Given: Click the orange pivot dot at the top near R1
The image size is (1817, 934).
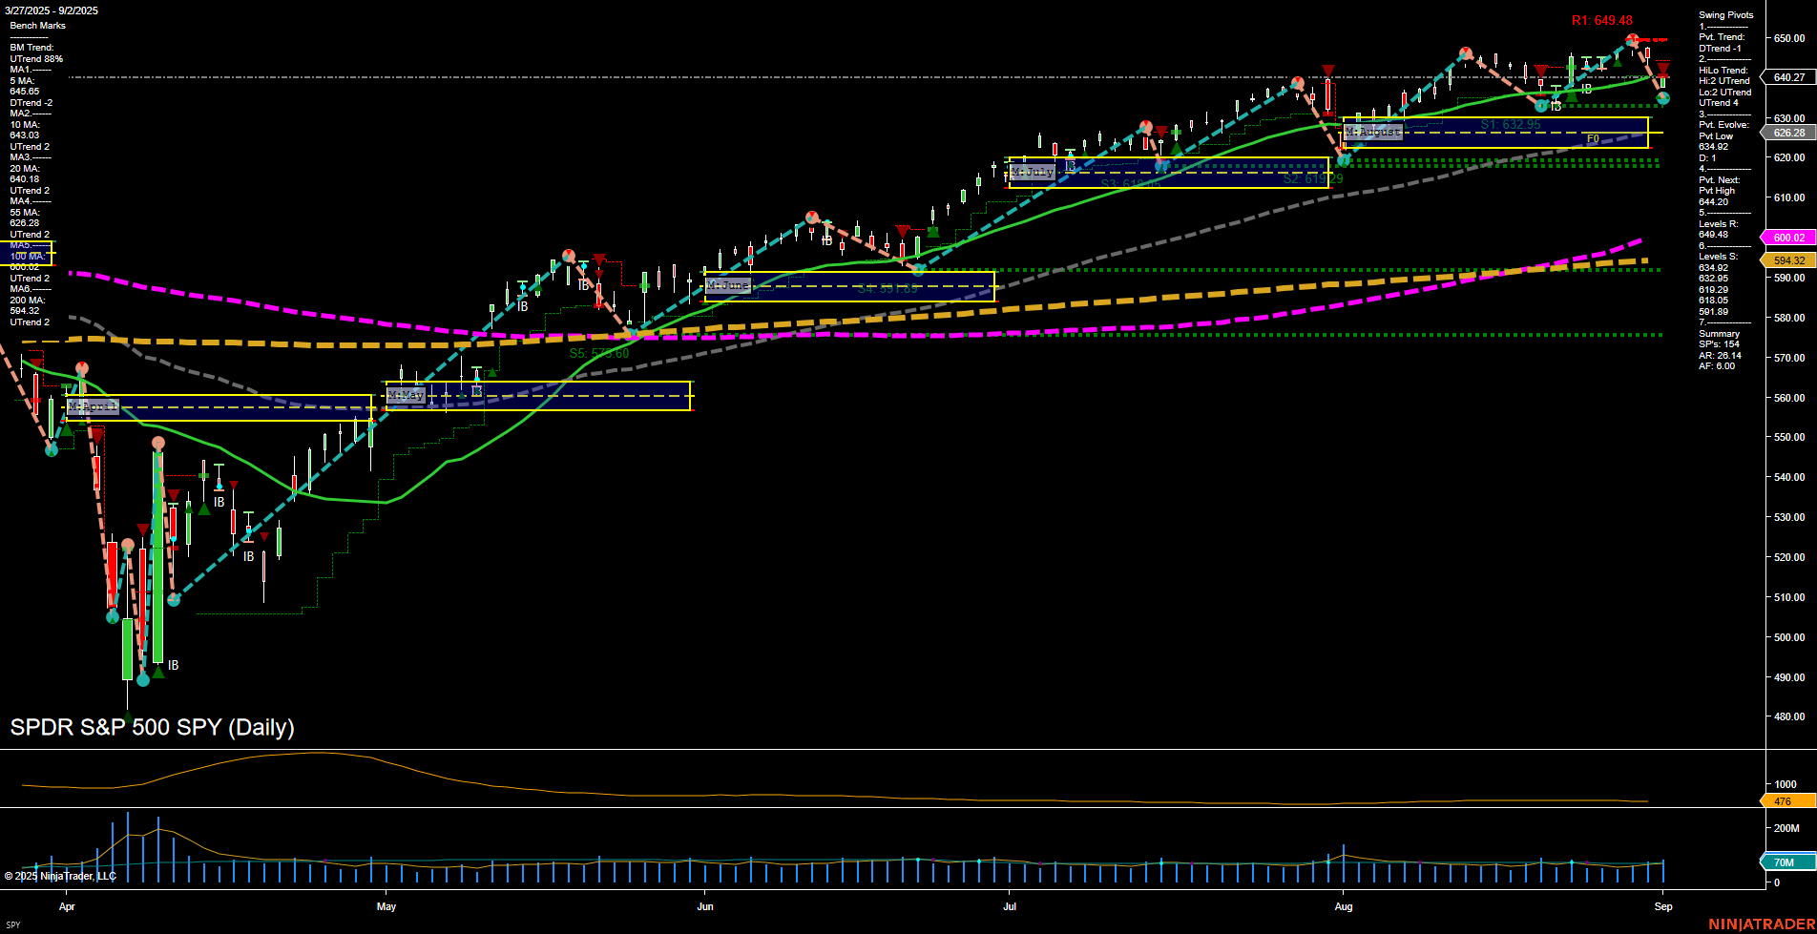Looking at the screenshot, I should (1633, 40).
